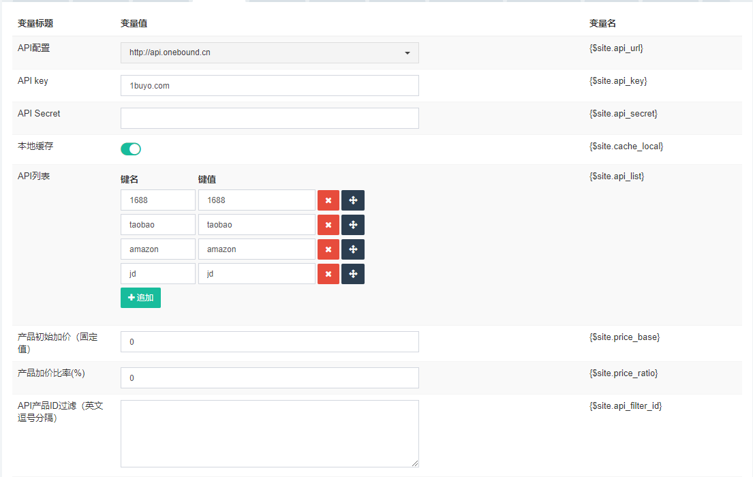753x477 pixels.
Task: Open the API配置 dropdown
Action: coord(269,53)
